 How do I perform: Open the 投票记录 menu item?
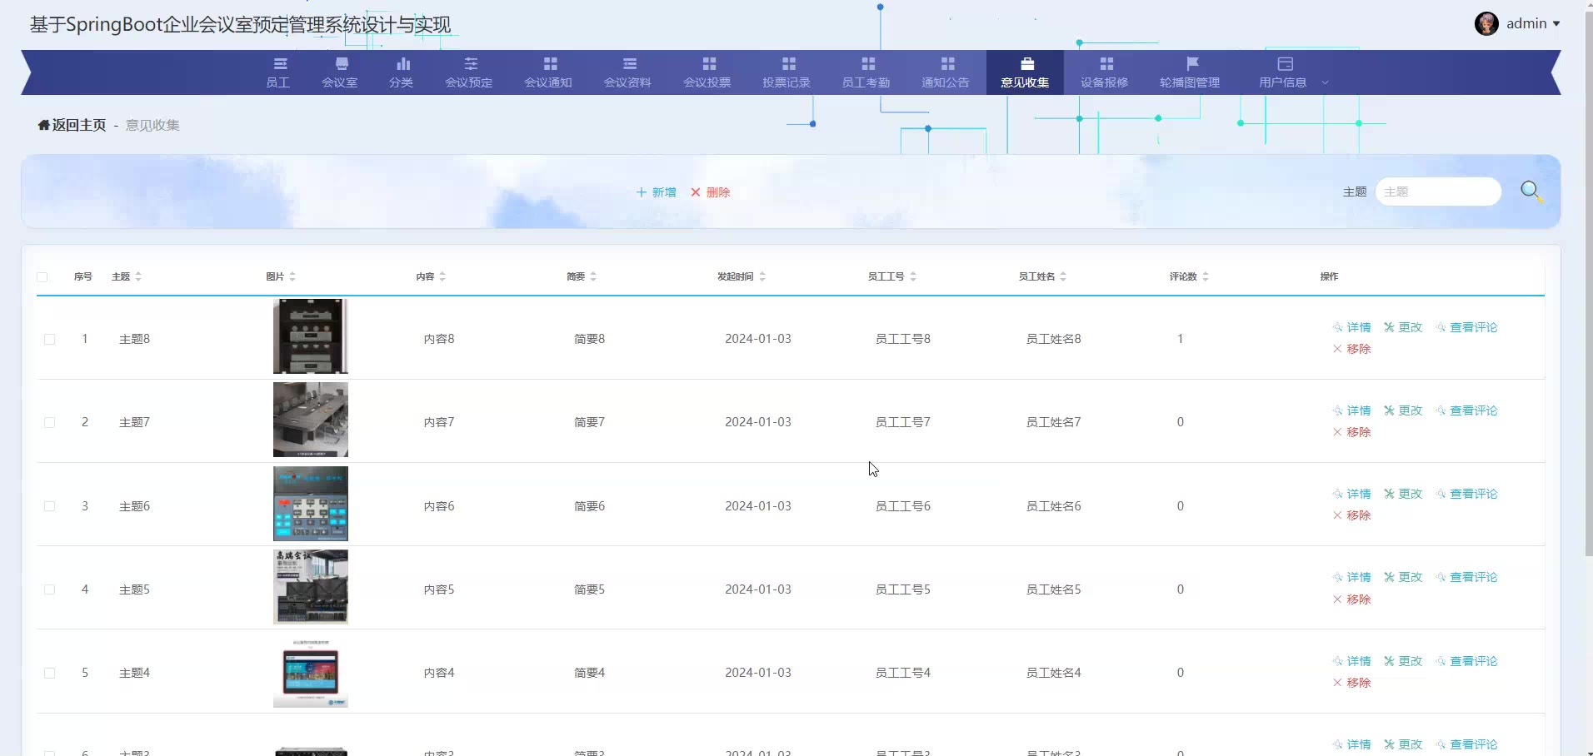point(787,72)
